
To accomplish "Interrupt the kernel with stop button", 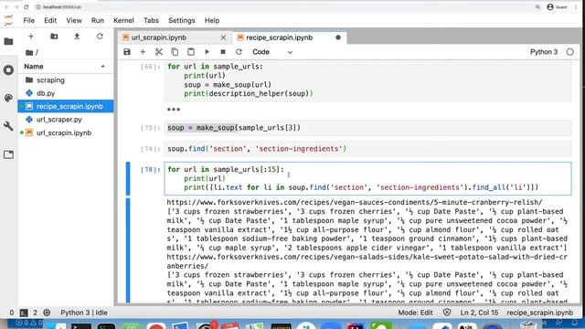I will click(223, 52).
